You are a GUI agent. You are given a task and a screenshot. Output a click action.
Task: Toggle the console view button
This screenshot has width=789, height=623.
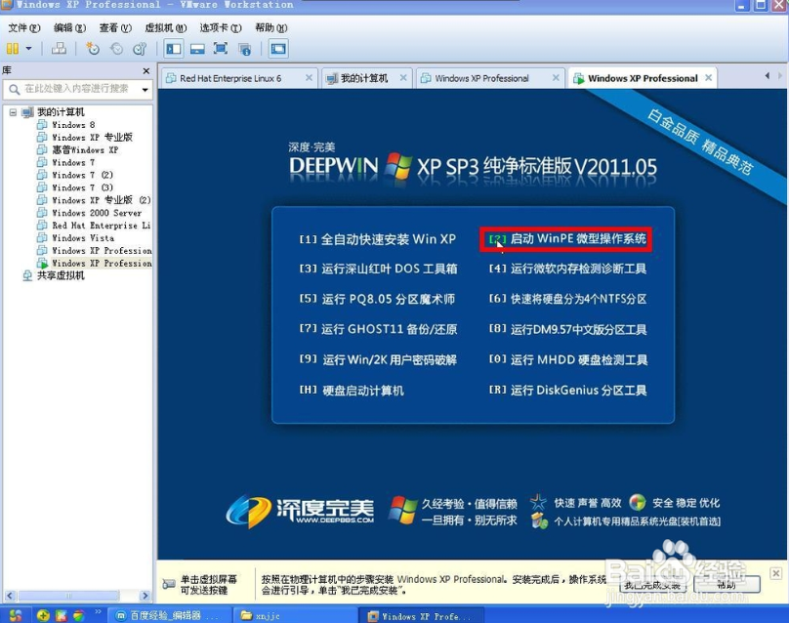coord(278,49)
